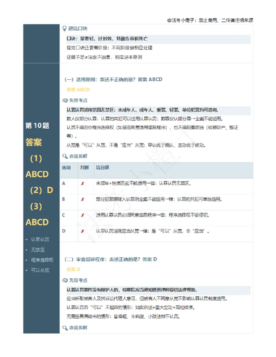
Task: Click the lightbulb icon beside 避坑口诀
Action: (65, 29)
